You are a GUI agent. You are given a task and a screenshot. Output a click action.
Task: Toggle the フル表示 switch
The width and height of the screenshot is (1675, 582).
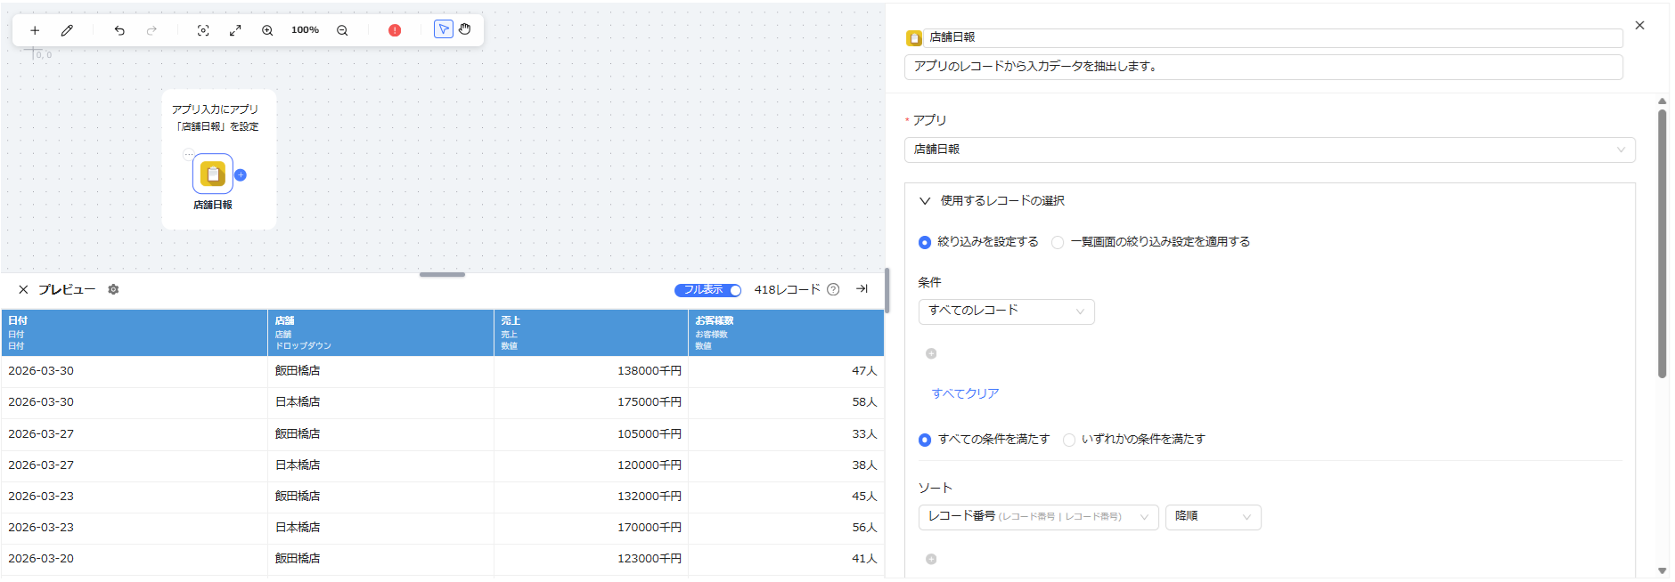click(708, 290)
